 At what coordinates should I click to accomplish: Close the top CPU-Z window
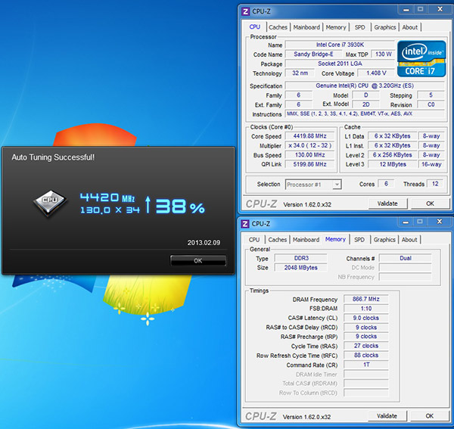coord(440,9)
